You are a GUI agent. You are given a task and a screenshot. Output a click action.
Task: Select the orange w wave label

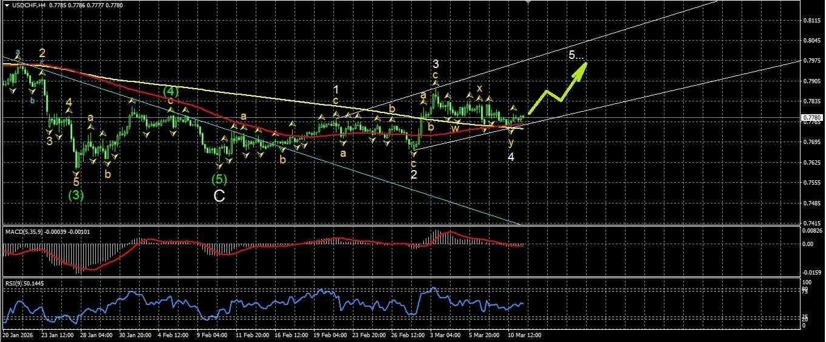(454, 128)
